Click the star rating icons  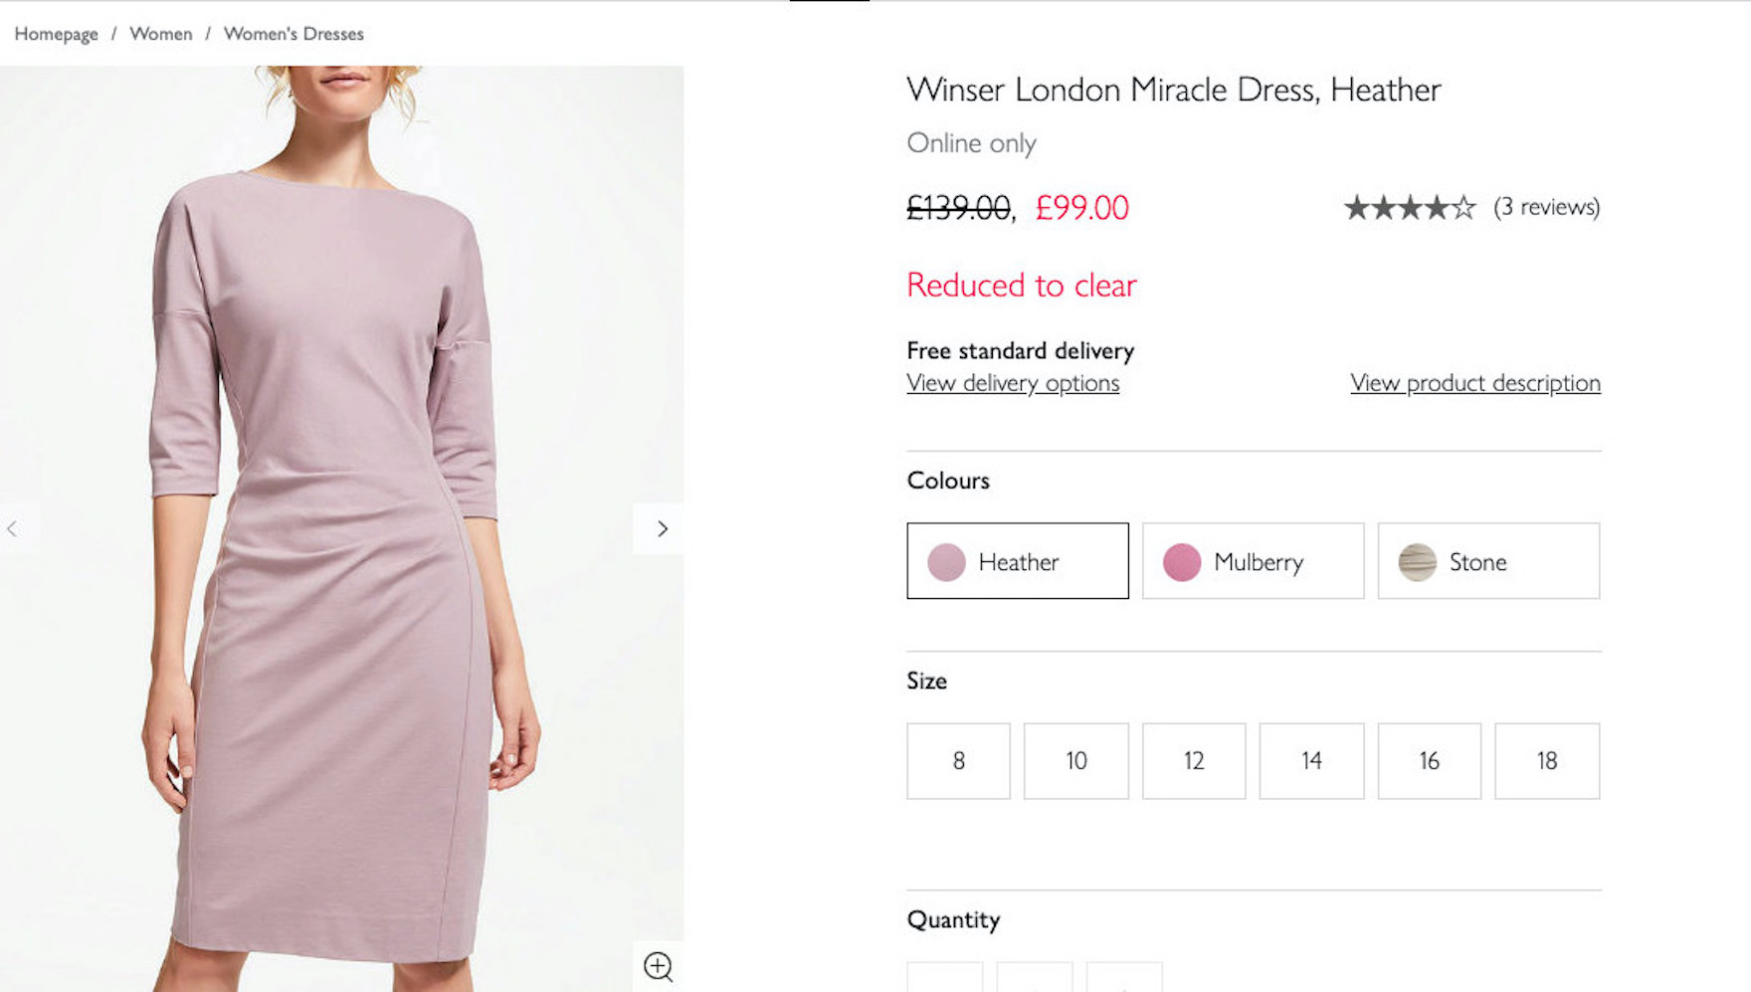tap(1409, 208)
